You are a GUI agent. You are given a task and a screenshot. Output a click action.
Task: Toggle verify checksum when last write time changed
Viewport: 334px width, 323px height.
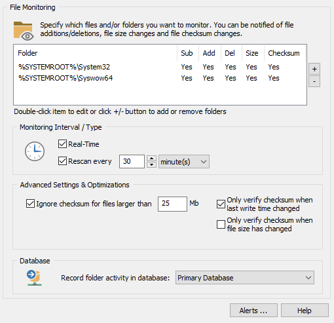click(221, 204)
